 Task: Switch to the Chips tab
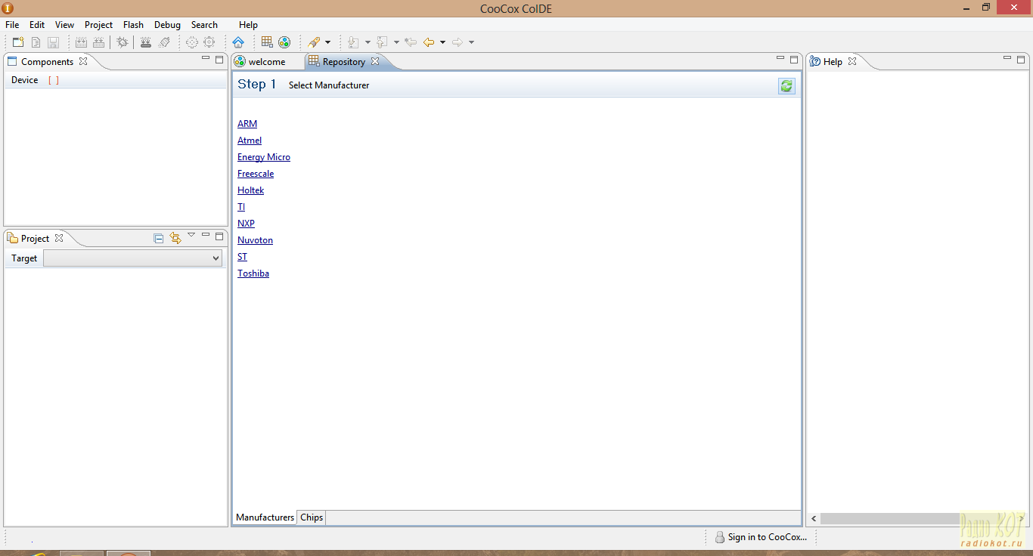tap(312, 517)
